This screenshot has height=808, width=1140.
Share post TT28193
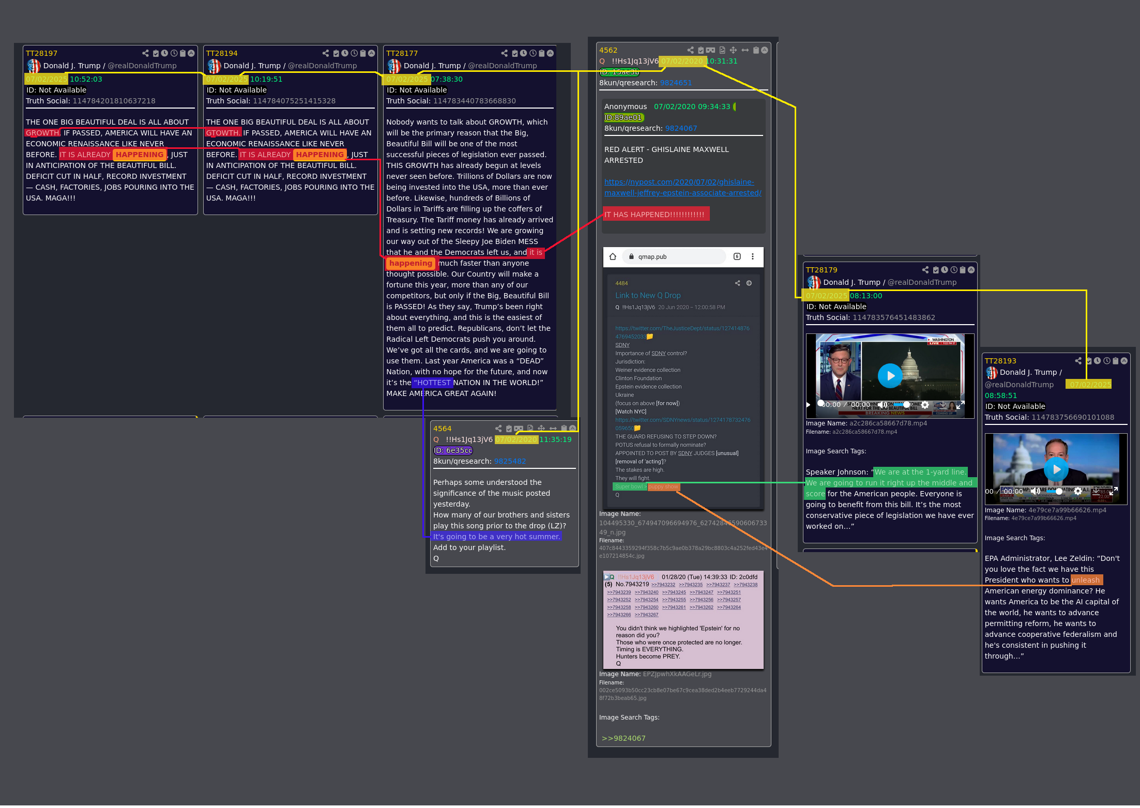click(x=1078, y=361)
